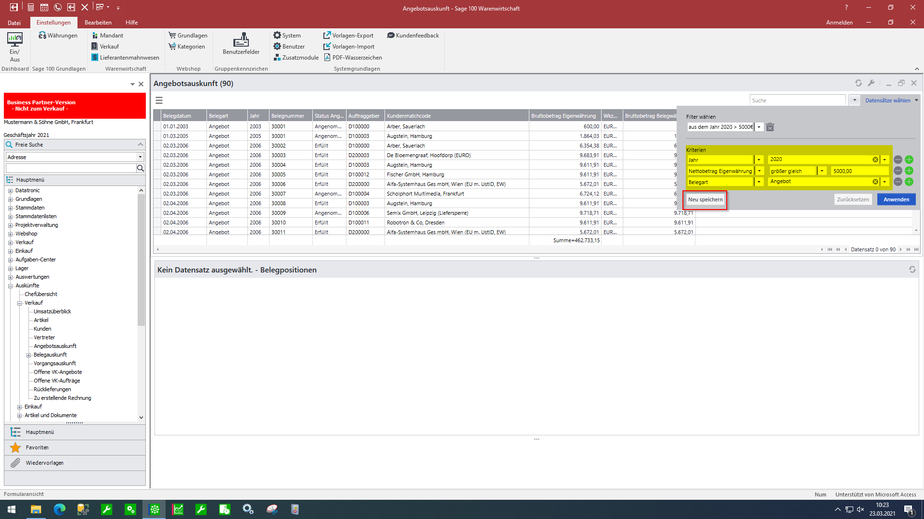Switch to the Hilfe ribbon tab
Screen dimensions: 924x519
132,23
